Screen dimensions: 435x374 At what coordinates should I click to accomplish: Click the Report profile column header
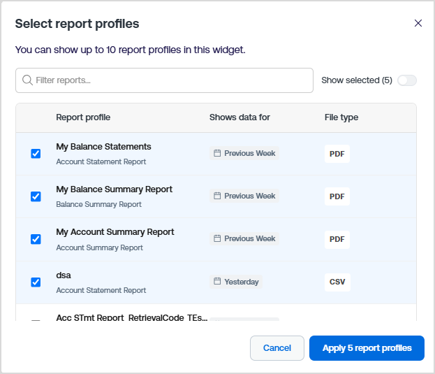pos(83,117)
